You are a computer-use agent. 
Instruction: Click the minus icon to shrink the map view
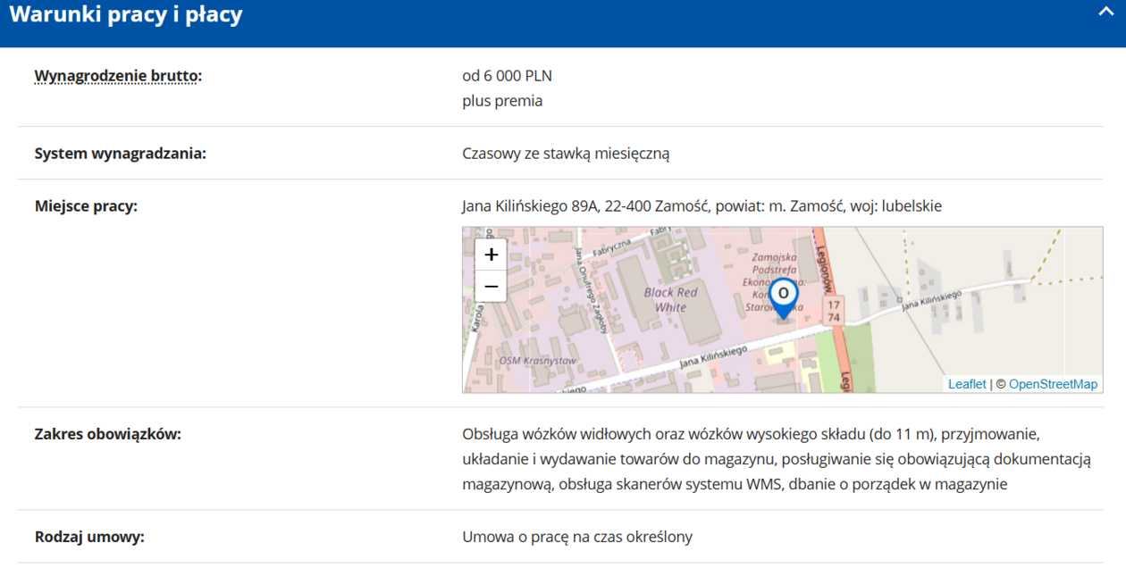pos(491,285)
